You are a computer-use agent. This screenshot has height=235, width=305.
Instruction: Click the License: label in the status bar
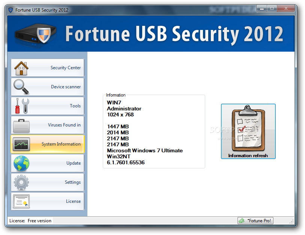click(17, 221)
